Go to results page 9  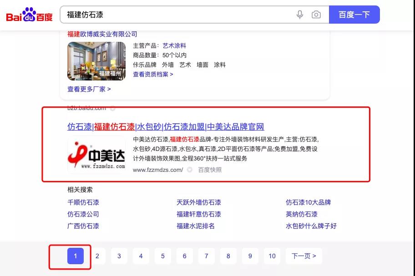coord(250,256)
